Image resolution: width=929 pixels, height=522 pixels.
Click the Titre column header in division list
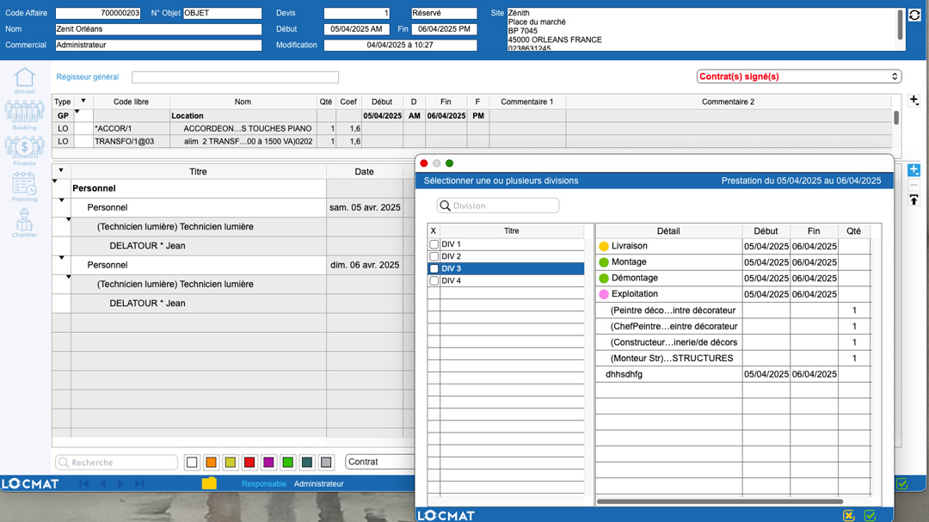point(511,231)
